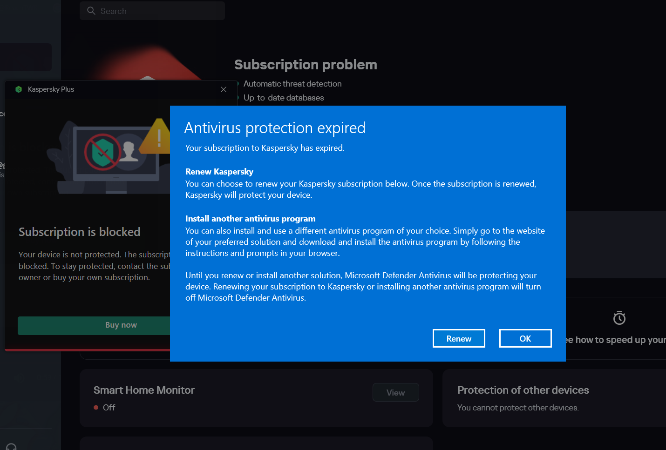Click the stopwatch speed-up icon

coord(619,318)
